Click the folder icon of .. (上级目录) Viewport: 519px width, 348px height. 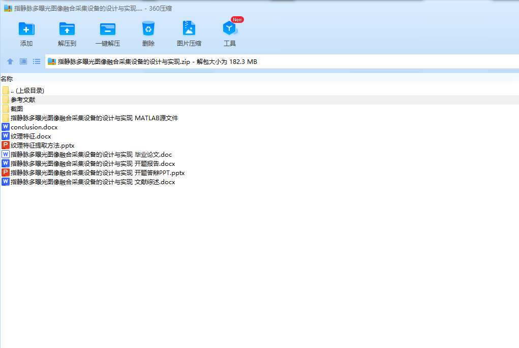point(6,90)
